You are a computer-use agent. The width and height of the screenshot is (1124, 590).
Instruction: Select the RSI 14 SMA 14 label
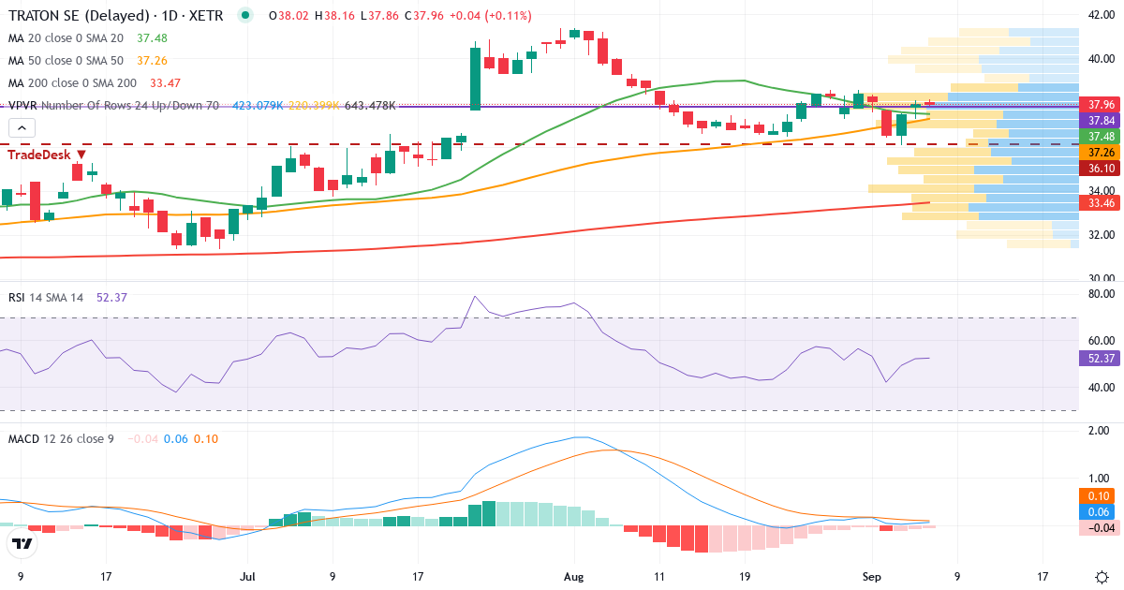pos(46,297)
